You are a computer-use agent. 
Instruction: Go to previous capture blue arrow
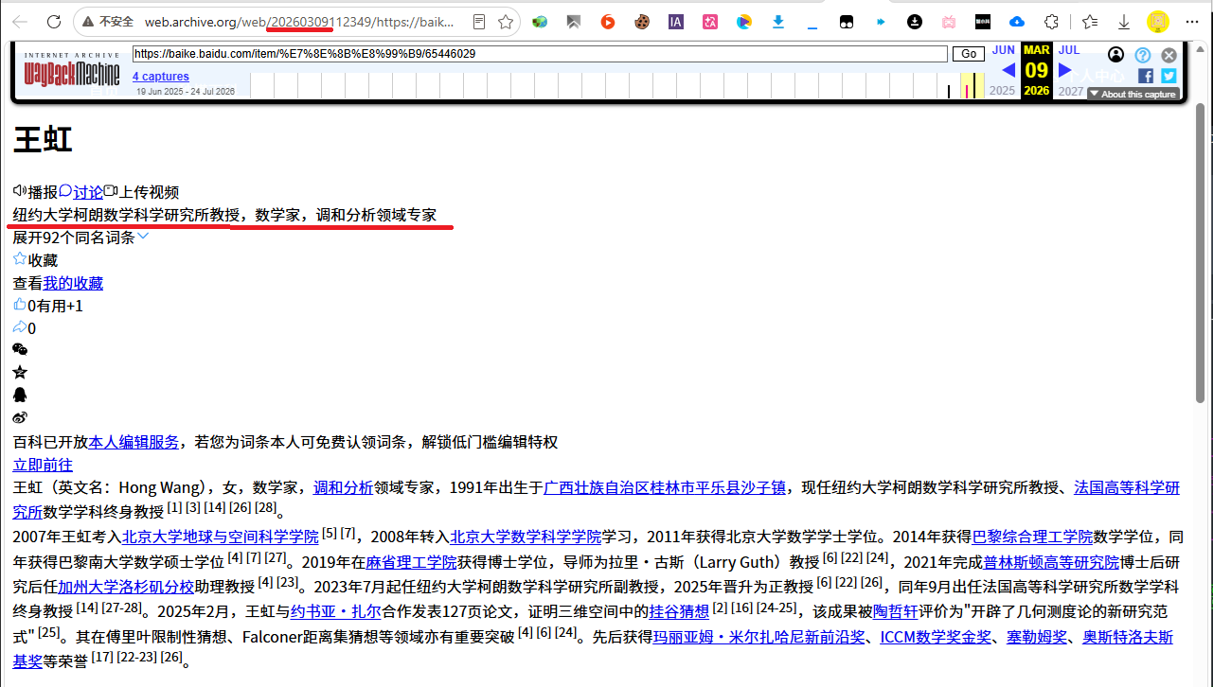(1008, 70)
